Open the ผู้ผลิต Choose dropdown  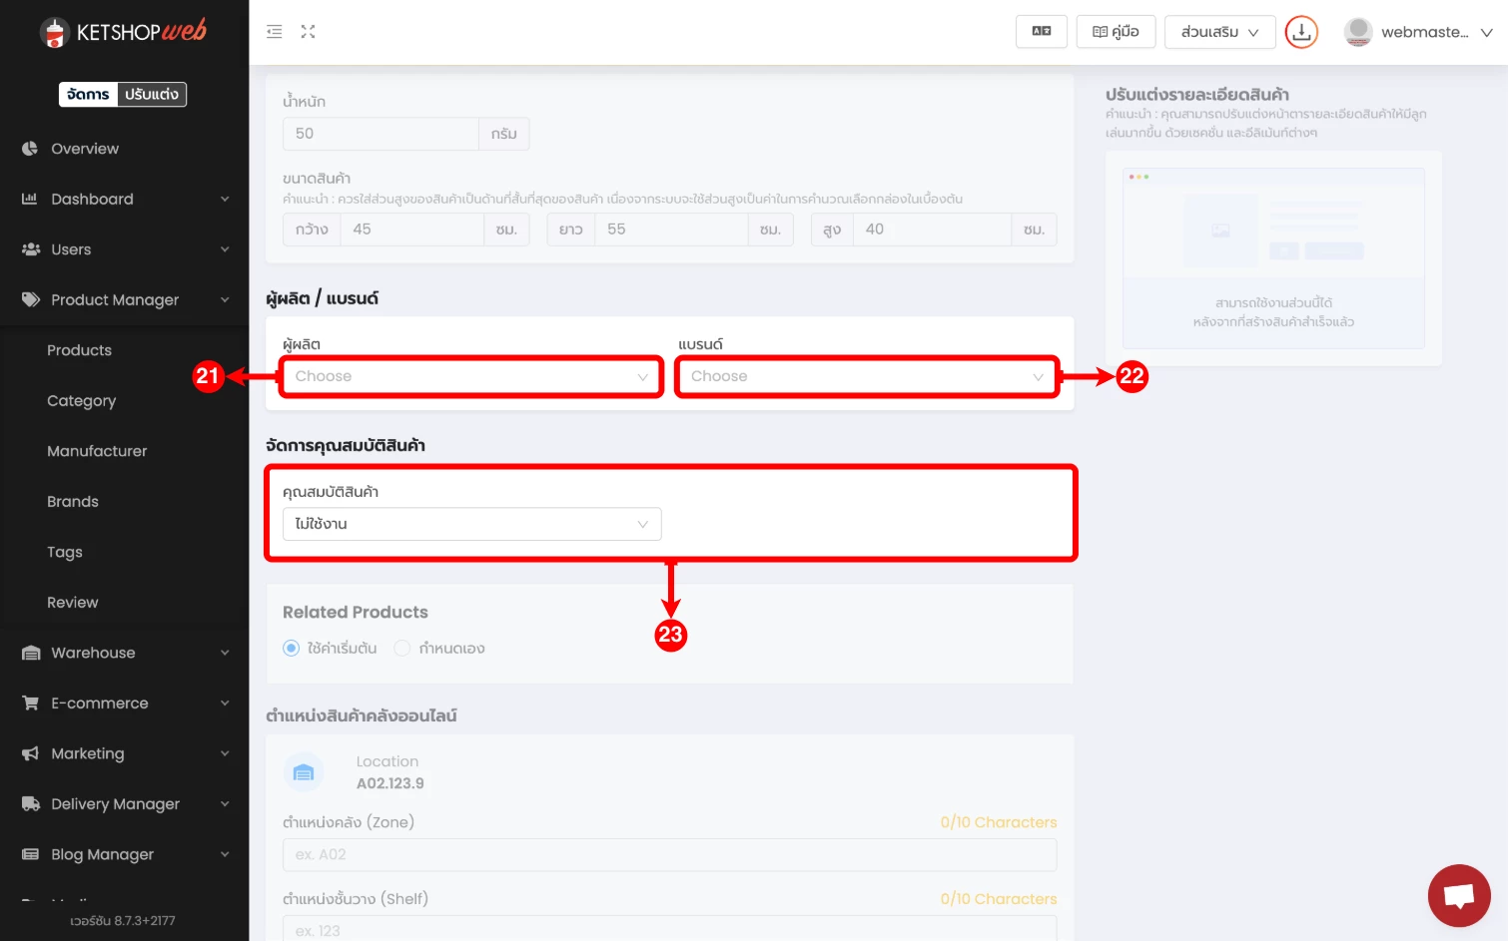coord(470,377)
